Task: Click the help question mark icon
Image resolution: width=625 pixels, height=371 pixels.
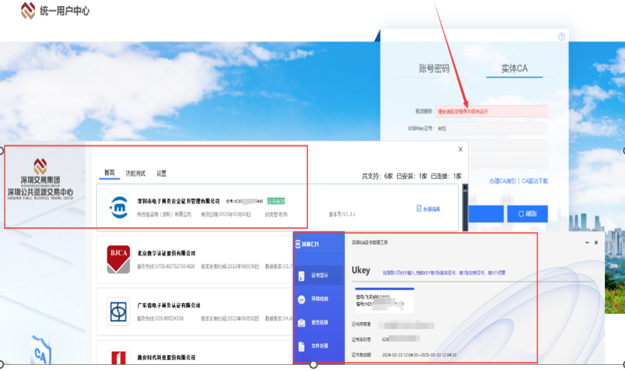Action: point(561,37)
